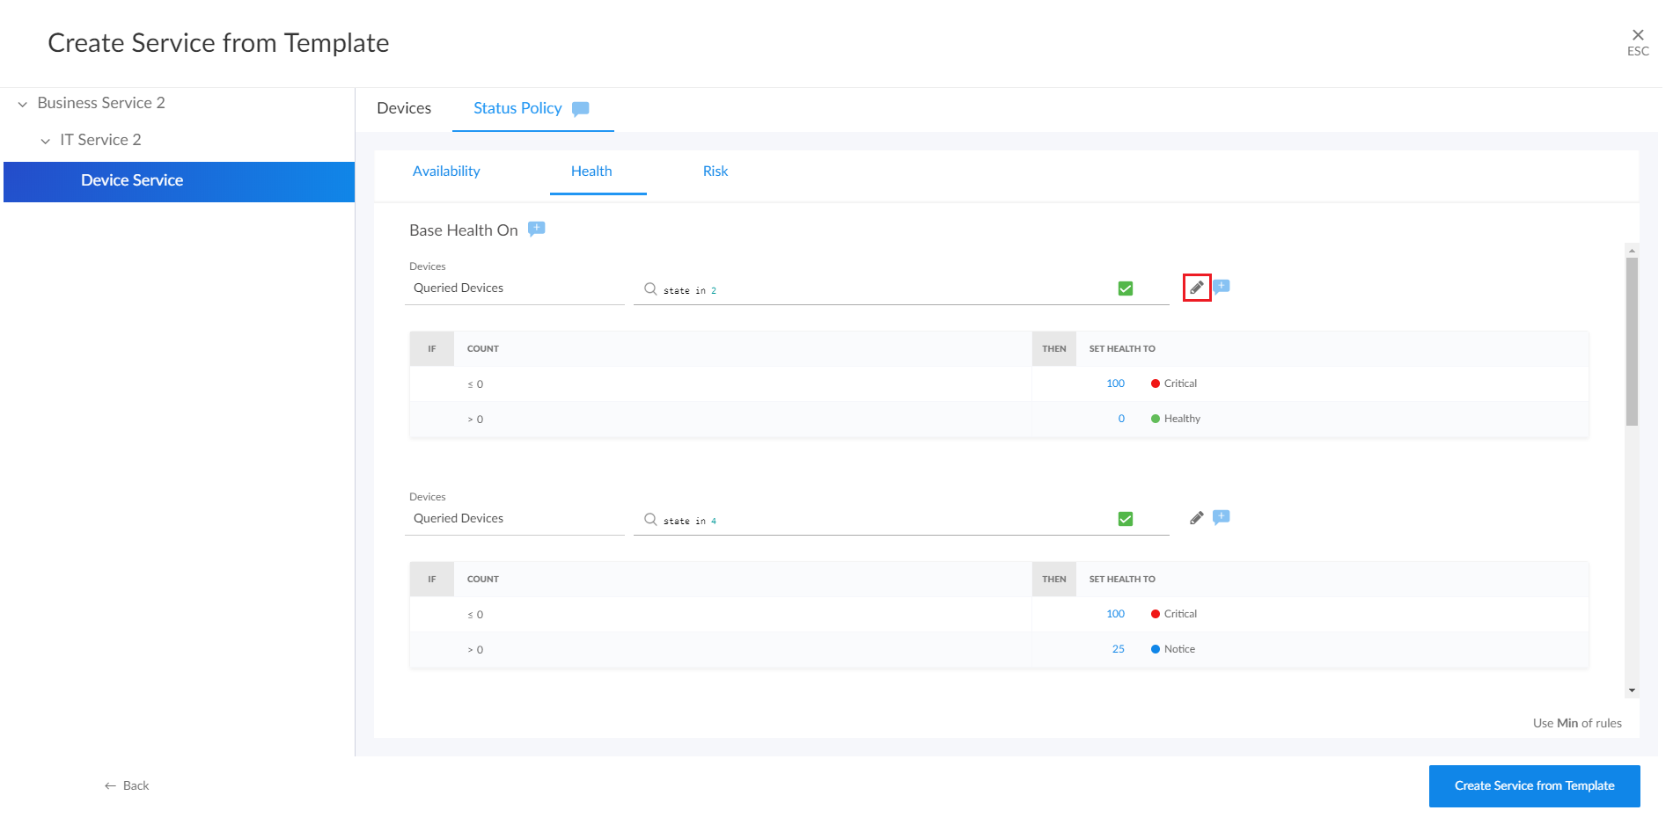Viewport: 1673px width, 825px height.
Task: Open comment bubble on Status Policy tab
Action: click(x=580, y=108)
